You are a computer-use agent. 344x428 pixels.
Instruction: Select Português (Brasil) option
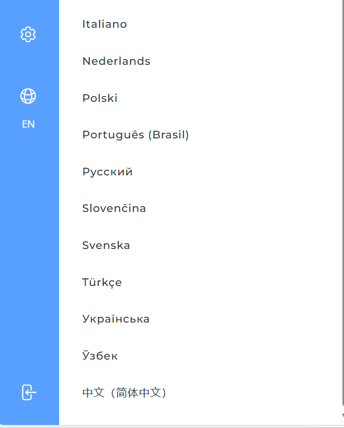point(136,135)
